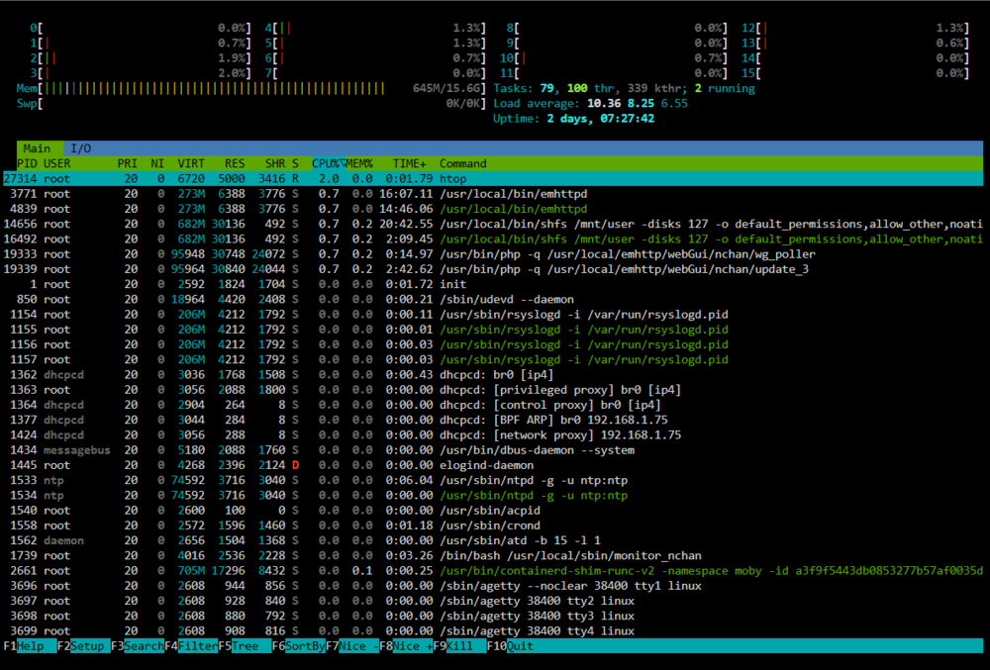The width and height of the screenshot is (990, 670).
Task: Select the dhcpcd network proxy row
Action: pos(492,435)
